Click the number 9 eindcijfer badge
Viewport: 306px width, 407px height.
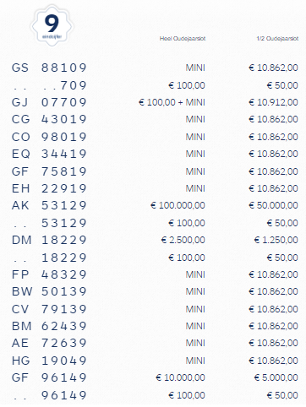pos(52,25)
